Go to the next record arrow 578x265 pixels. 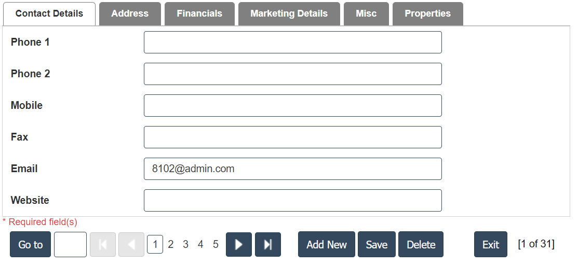pyautogui.click(x=239, y=245)
